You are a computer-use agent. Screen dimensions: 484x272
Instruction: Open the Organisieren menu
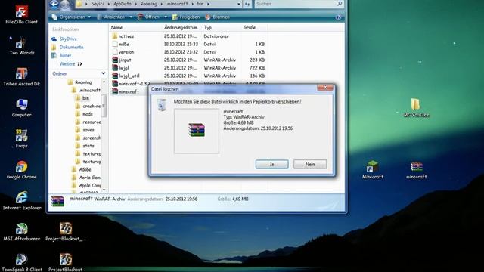(71, 17)
